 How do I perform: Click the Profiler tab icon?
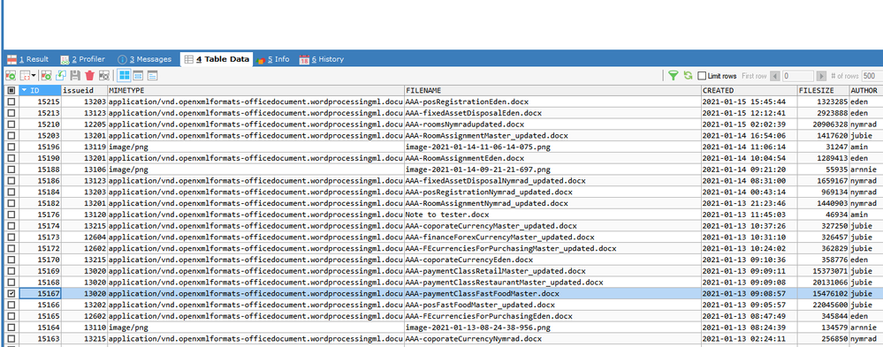65,60
